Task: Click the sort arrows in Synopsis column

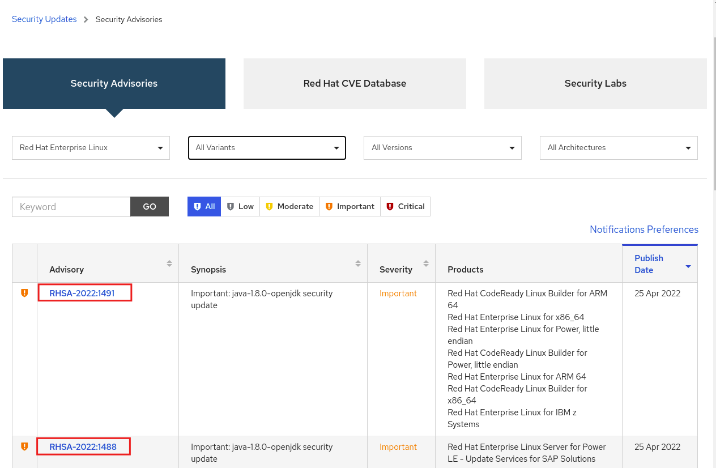Action: click(x=358, y=263)
